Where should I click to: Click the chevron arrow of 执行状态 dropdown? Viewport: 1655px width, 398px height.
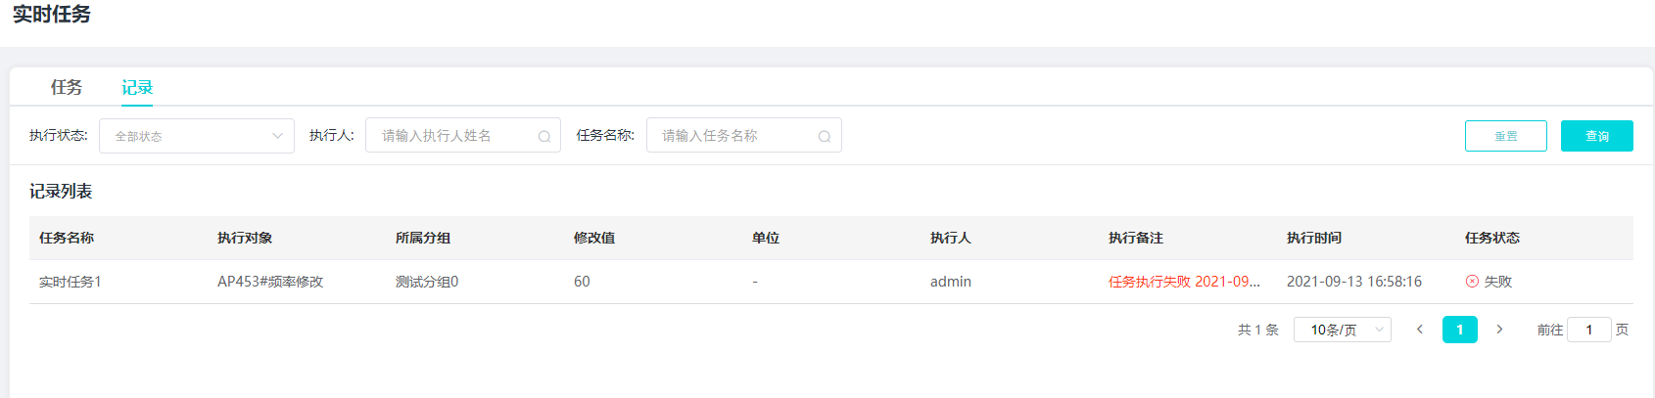point(277,136)
